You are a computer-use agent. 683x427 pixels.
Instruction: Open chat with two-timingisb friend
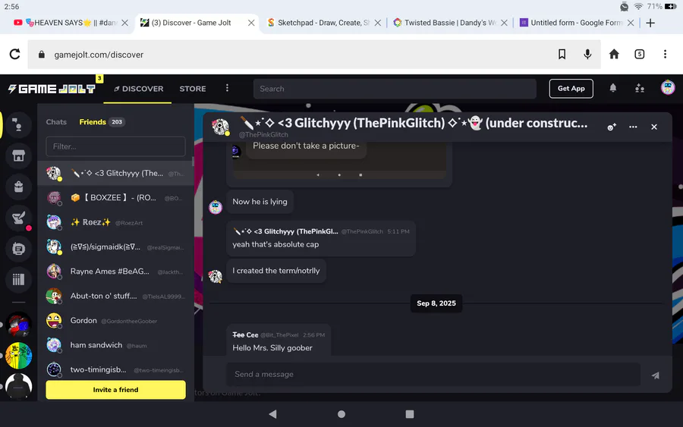pos(115,369)
